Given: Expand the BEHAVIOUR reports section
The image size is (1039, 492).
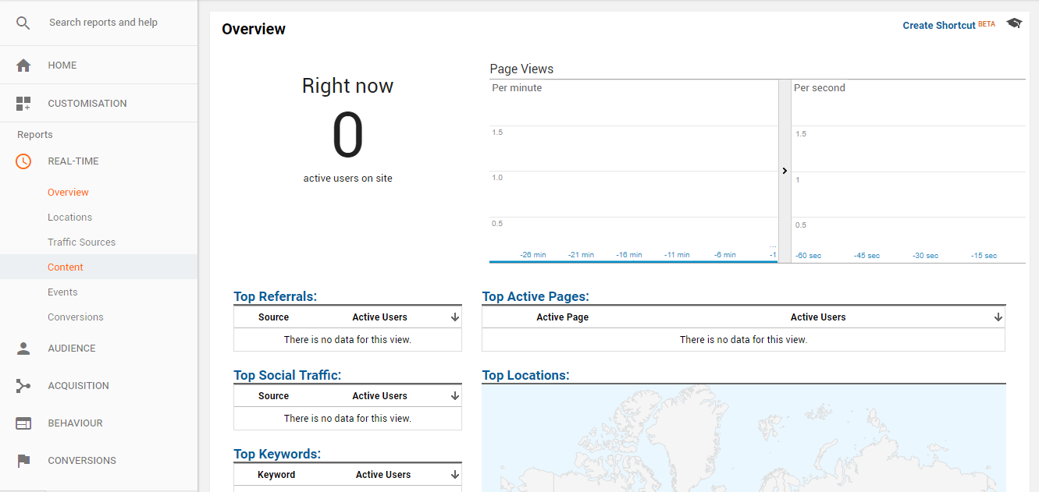Looking at the screenshot, I should (x=75, y=423).
